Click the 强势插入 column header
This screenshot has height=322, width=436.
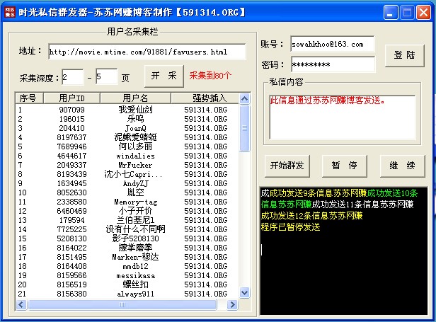205,98
